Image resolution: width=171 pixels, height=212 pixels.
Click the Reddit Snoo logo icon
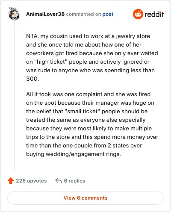point(138,14)
